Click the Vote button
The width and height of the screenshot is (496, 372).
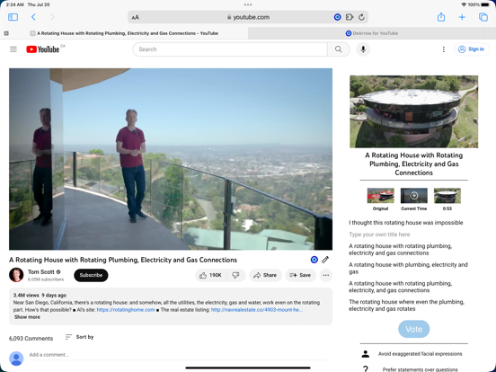[x=413, y=329]
